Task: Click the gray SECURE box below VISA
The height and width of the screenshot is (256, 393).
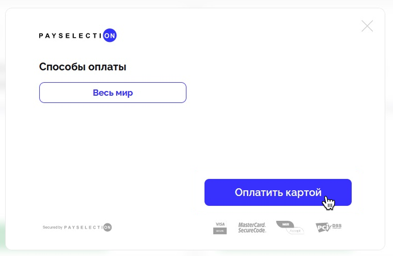Action: [x=220, y=231]
